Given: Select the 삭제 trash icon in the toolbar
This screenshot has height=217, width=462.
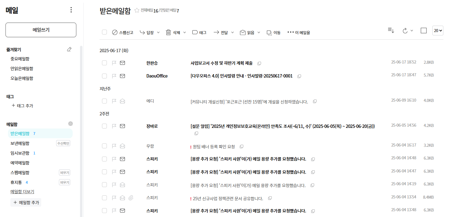Looking at the screenshot, I should [x=168, y=32].
